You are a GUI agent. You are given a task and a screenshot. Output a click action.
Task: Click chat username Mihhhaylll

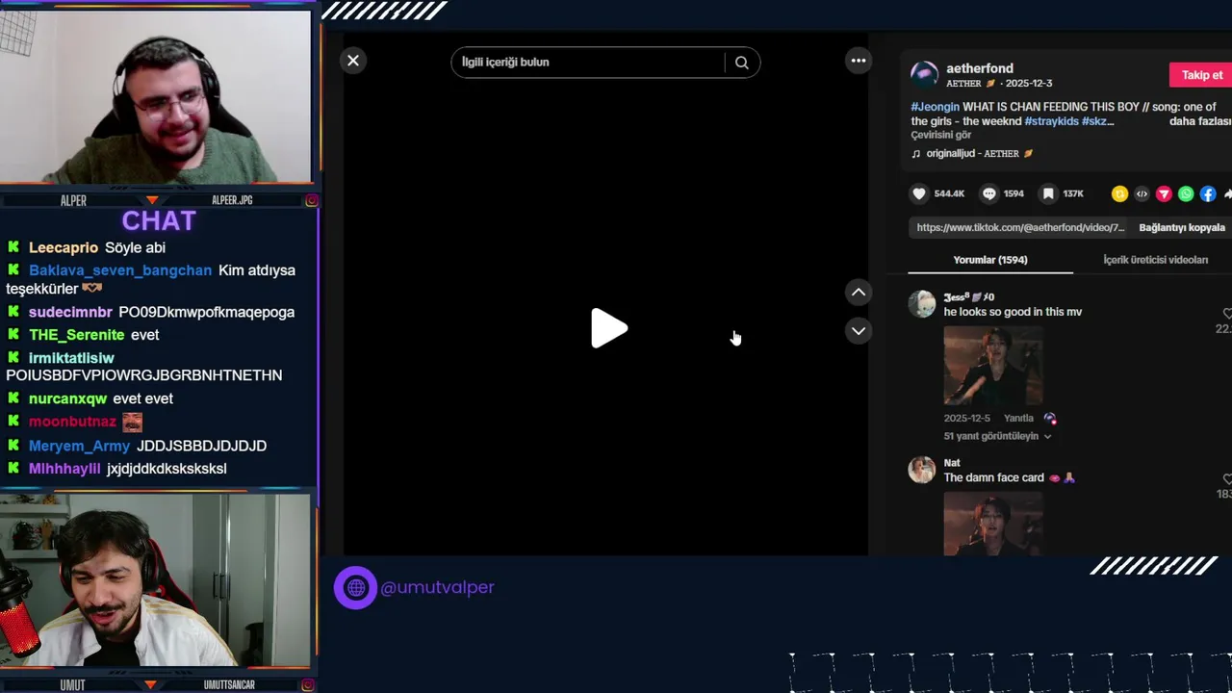point(64,469)
